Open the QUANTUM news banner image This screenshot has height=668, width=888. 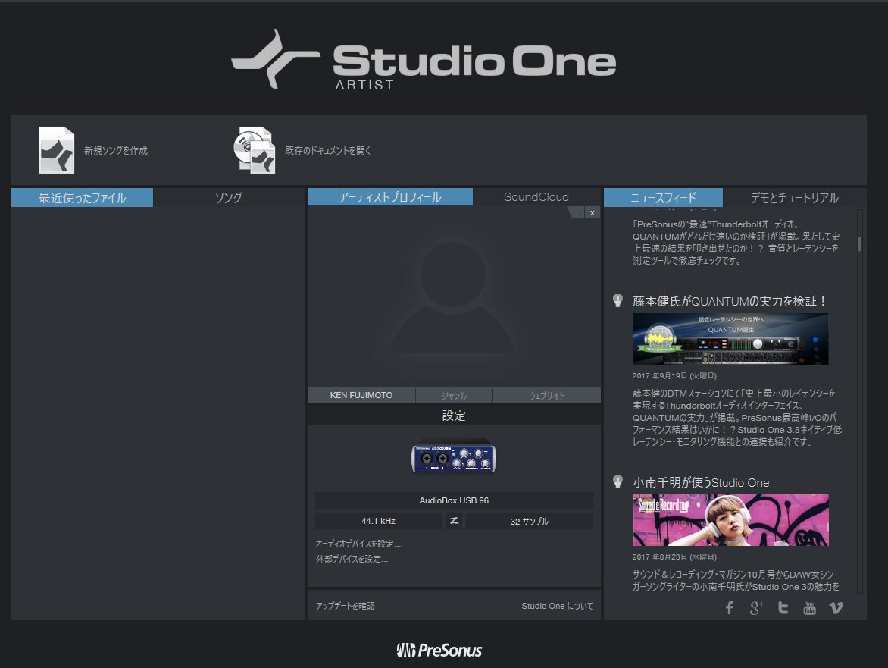(x=730, y=339)
